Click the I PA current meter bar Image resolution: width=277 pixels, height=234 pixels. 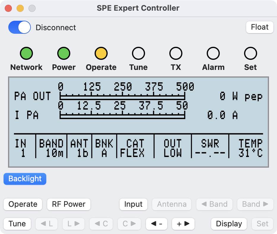[122, 115]
